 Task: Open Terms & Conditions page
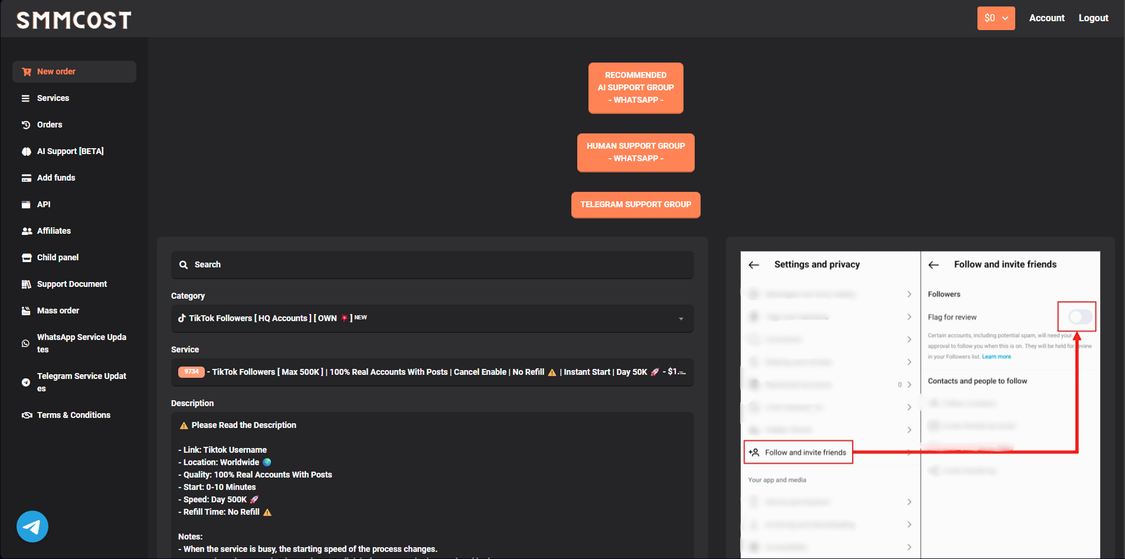coord(74,415)
